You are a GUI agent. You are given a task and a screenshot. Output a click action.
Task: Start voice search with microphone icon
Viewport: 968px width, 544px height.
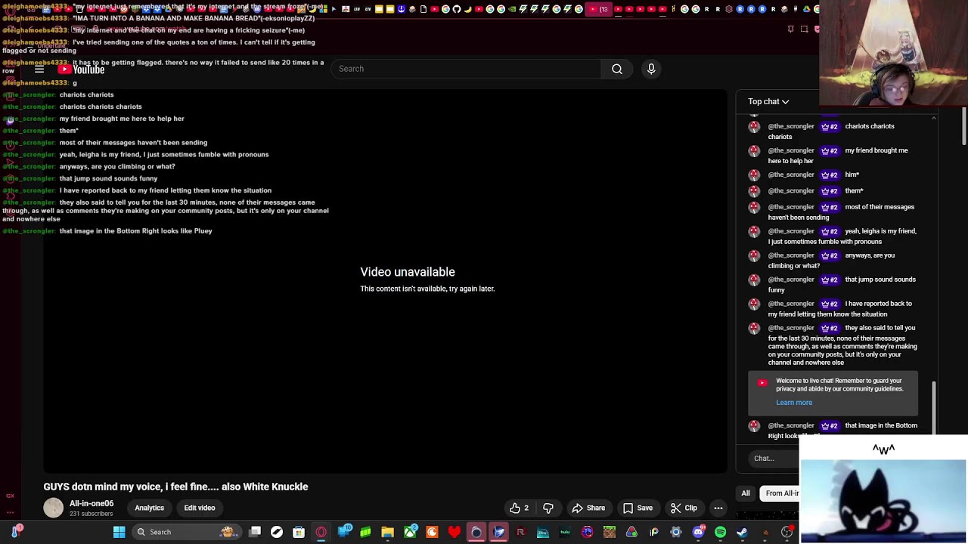click(651, 69)
